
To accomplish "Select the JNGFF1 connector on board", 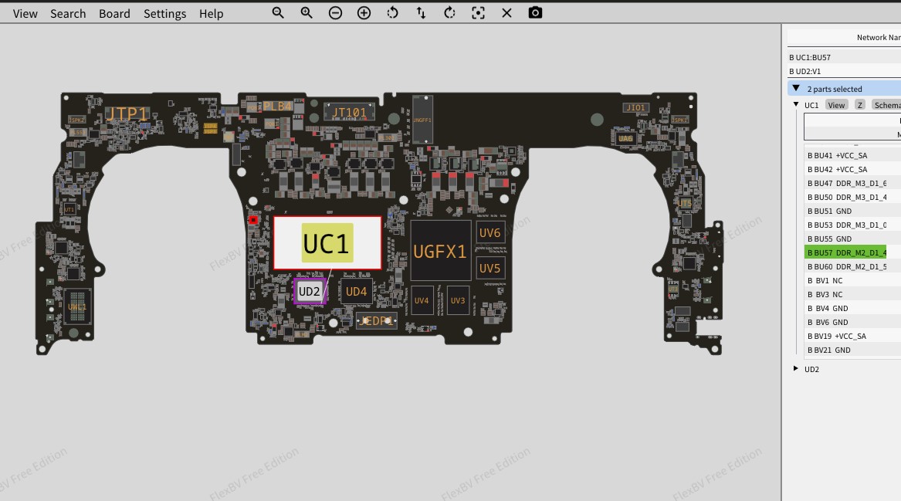I will click(422, 120).
